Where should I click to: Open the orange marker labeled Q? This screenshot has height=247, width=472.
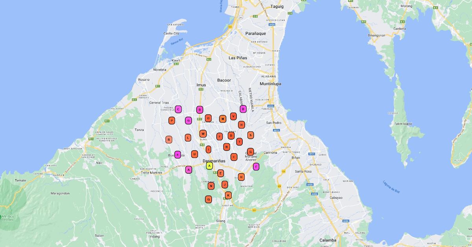pos(208,199)
